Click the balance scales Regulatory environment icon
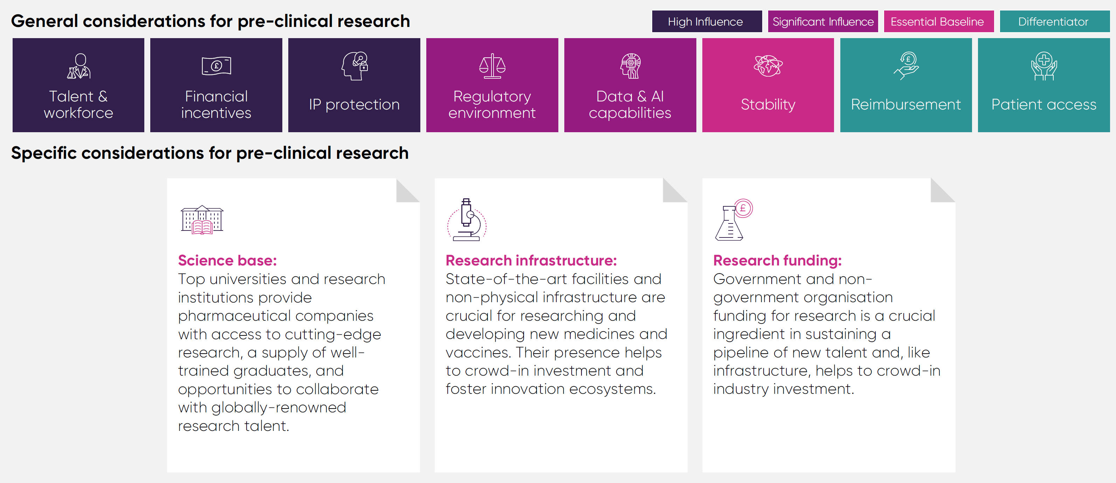1116x483 pixels. [x=492, y=66]
